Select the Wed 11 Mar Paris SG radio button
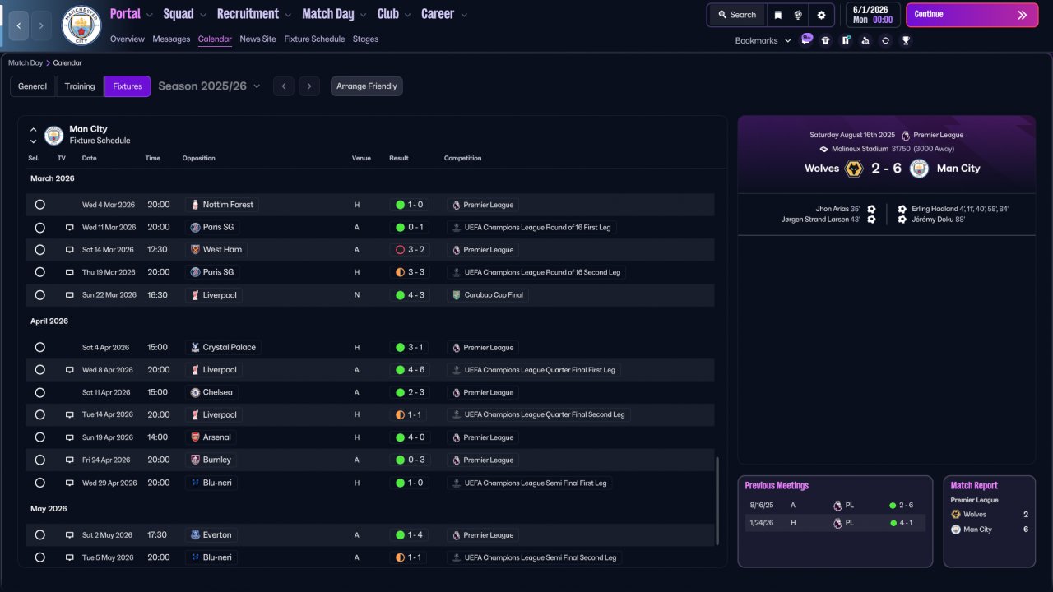Image resolution: width=1053 pixels, height=592 pixels. pyautogui.click(x=39, y=228)
